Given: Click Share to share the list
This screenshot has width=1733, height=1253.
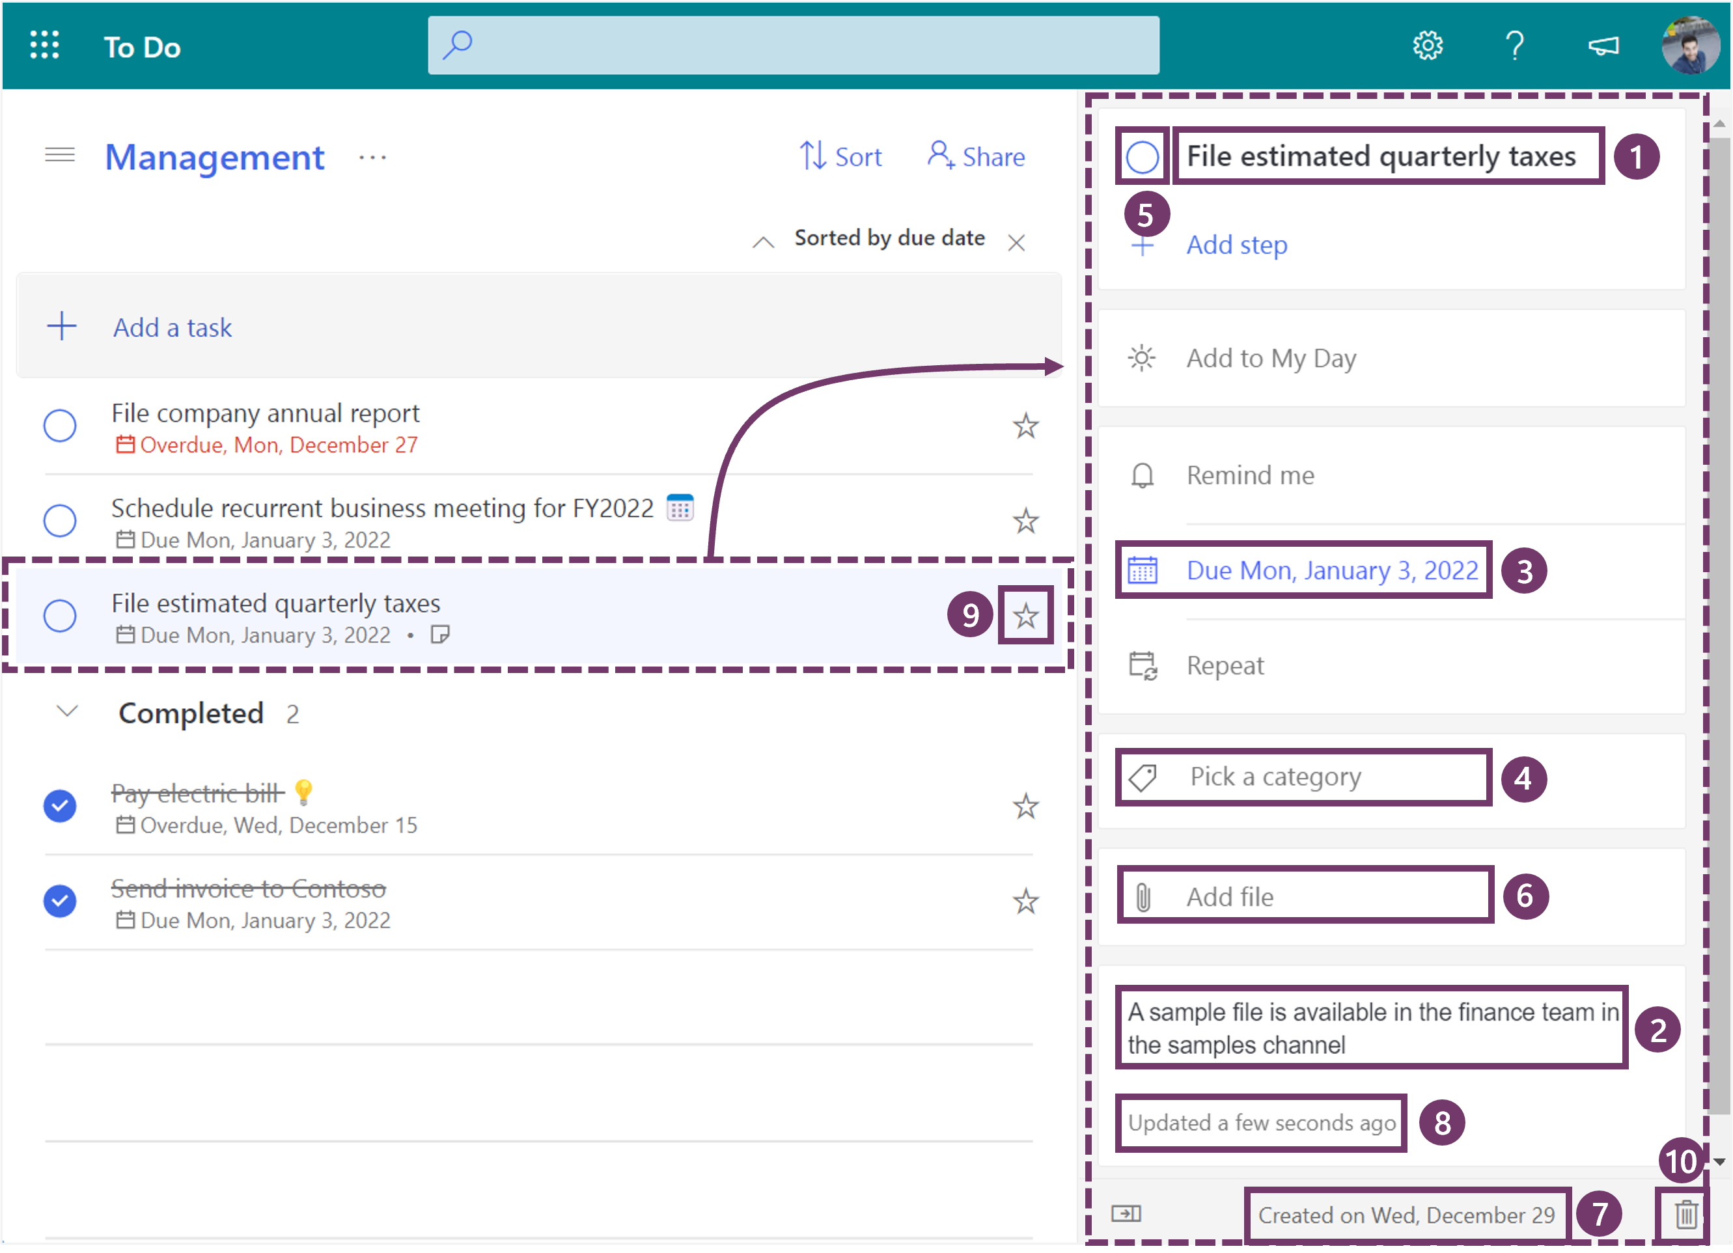Looking at the screenshot, I should coord(976,157).
